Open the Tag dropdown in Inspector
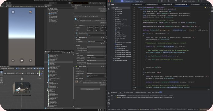Viewport: 213px width, 111px height. [x=85, y=21]
